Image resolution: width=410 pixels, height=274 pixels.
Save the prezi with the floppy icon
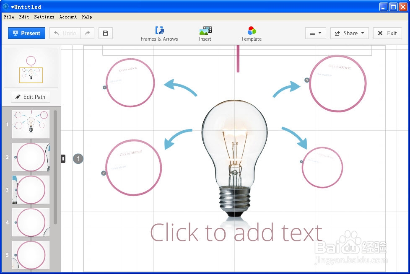pyautogui.click(x=106, y=33)
